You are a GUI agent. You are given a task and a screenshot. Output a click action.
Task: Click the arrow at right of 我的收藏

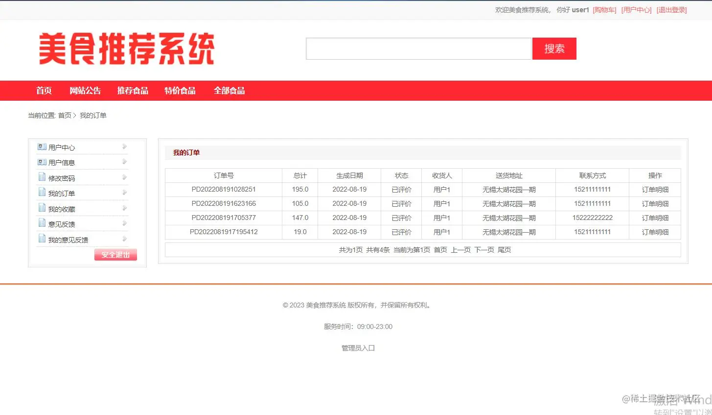coord(124,208)
